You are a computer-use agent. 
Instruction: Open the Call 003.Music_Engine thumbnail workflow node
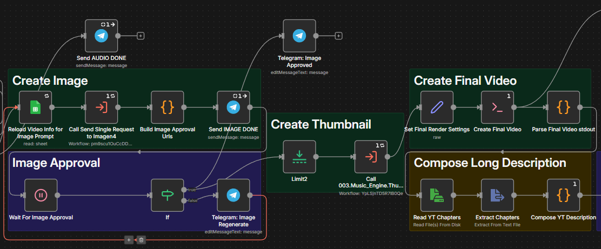tap(371, 157)
